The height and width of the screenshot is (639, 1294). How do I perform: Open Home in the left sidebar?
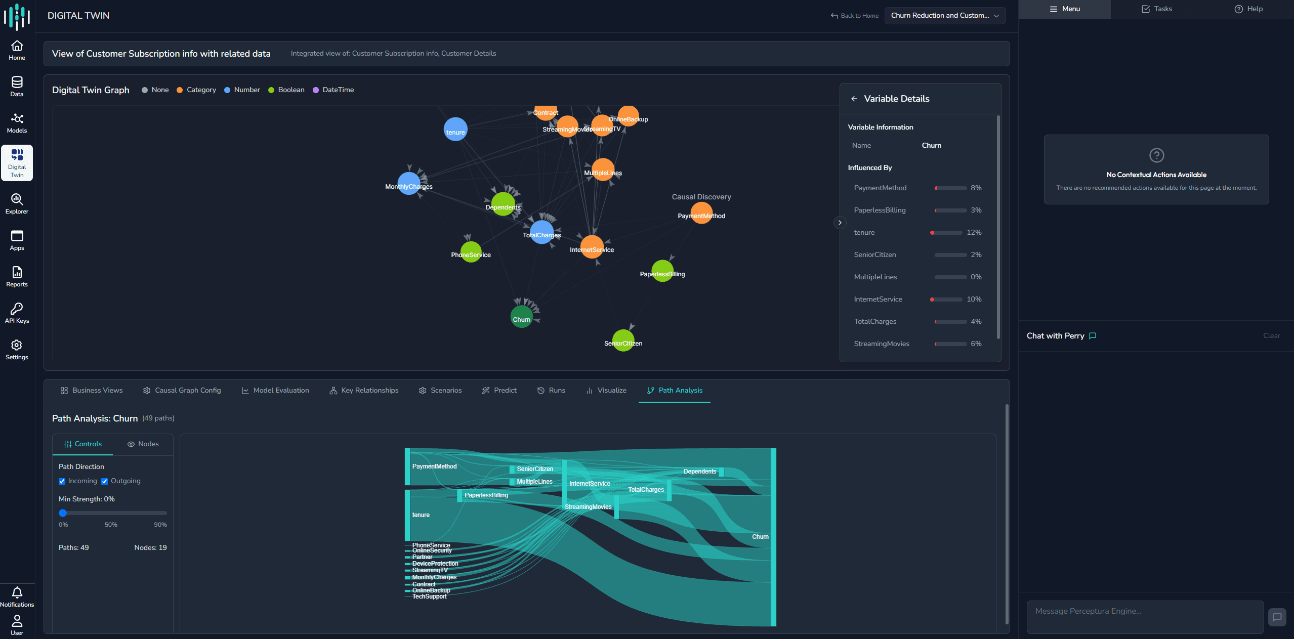coord(17,51)
